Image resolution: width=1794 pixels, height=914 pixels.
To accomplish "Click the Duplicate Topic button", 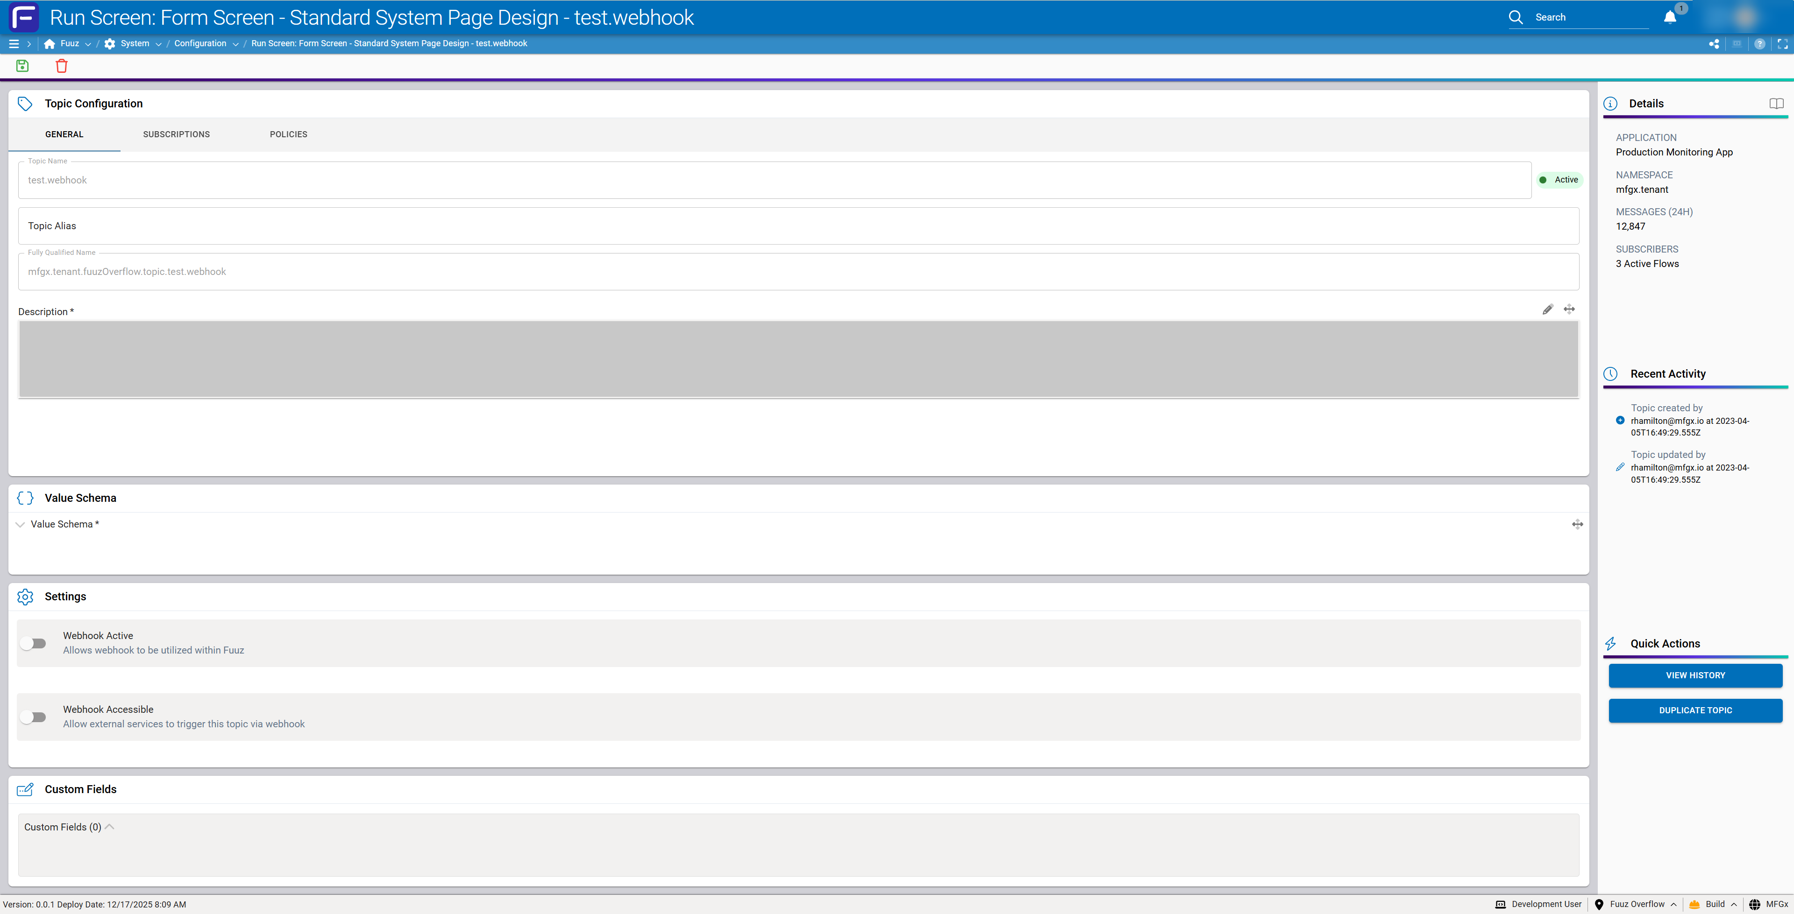I will click(1695, 710).
